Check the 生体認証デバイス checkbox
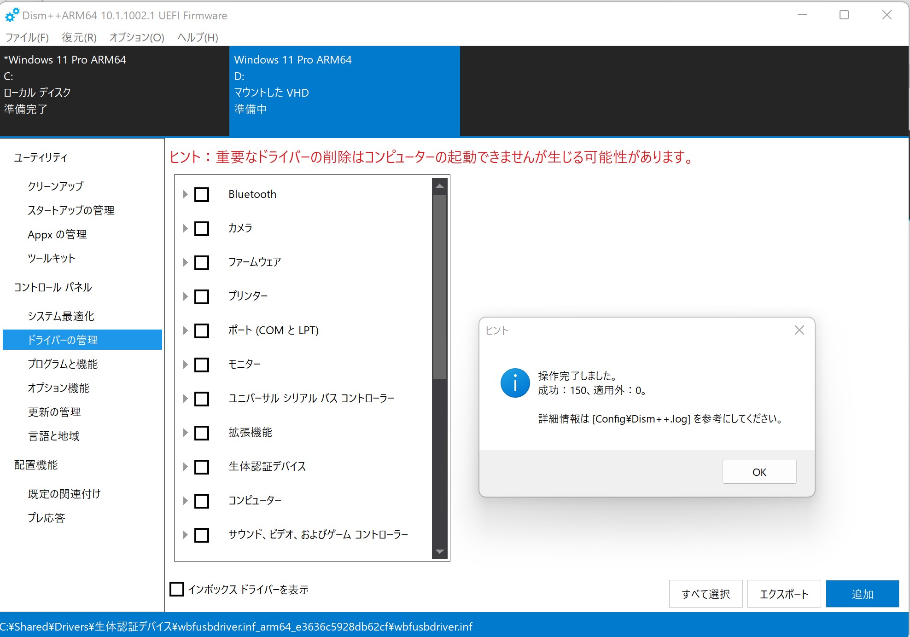Screen dimensions: 910x637 pyautogui.click(x=202, y=467)
